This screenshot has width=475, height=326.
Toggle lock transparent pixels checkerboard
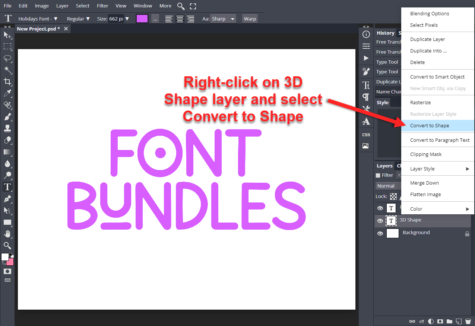click(393, 196)
